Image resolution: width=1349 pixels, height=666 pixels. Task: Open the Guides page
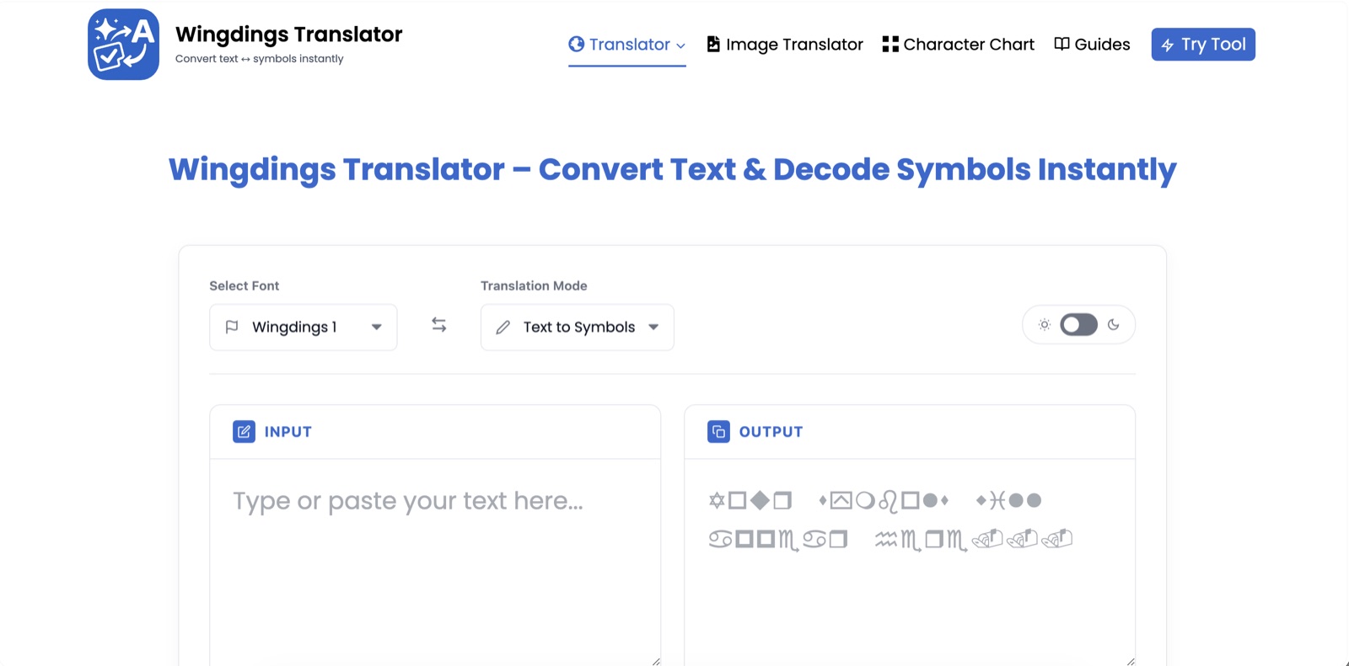(x=1092, y=45)
